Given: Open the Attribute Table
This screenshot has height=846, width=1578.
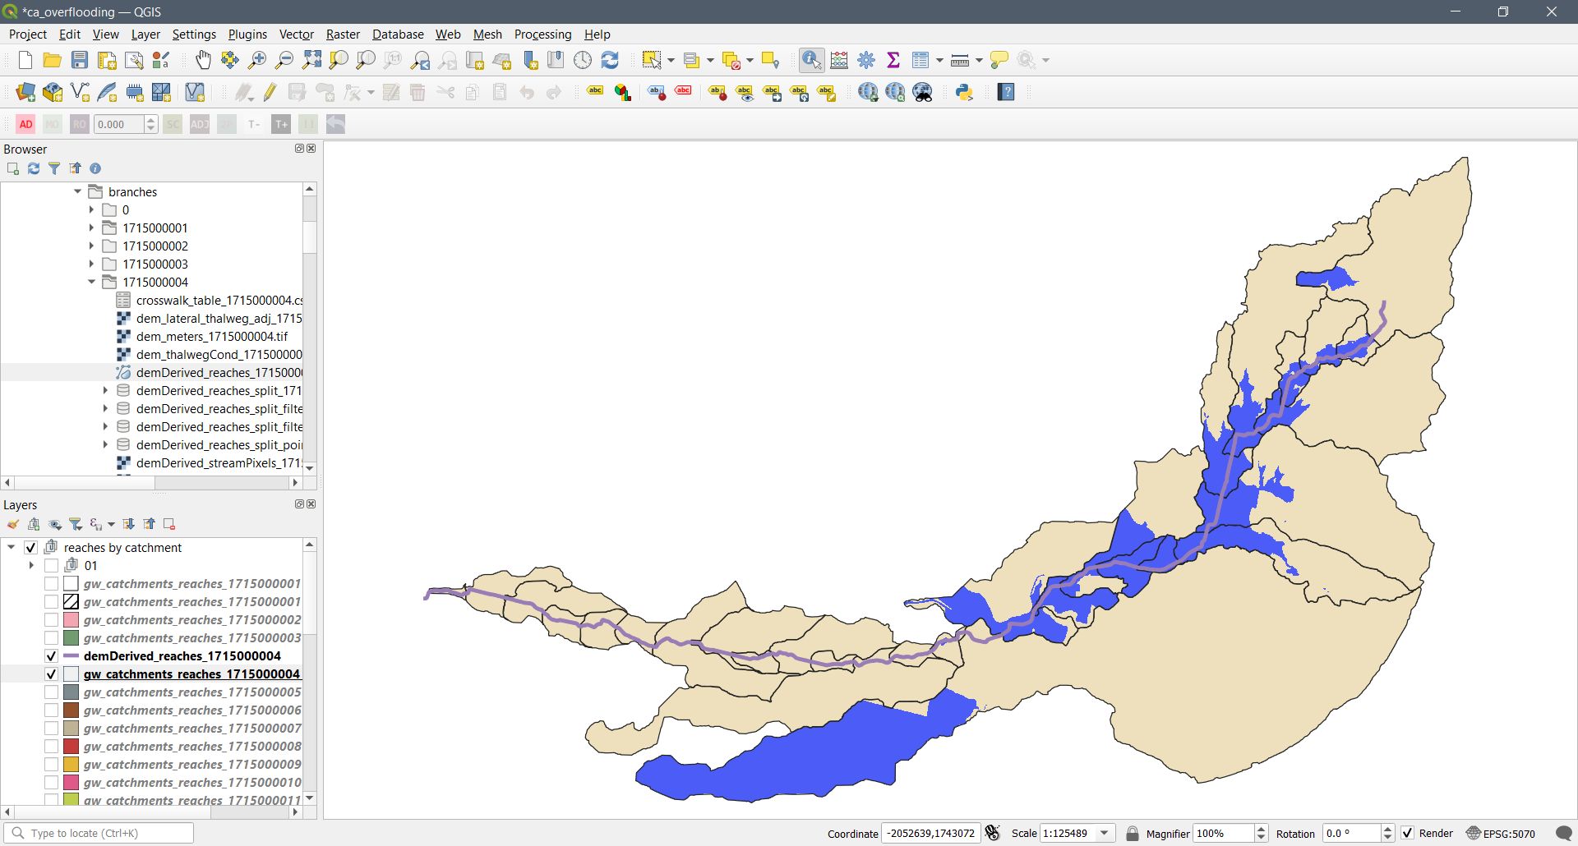Looking at the screenshot, I should click(922, 60).
